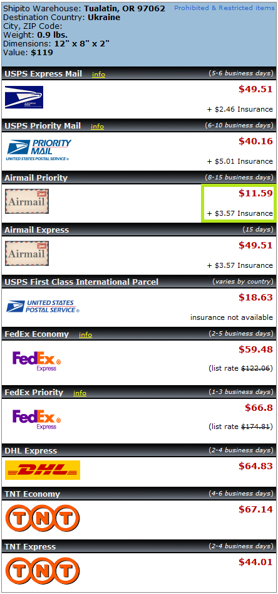Open Prohibited & Restricted items link
278x594 pixels.
pos(225,8)
